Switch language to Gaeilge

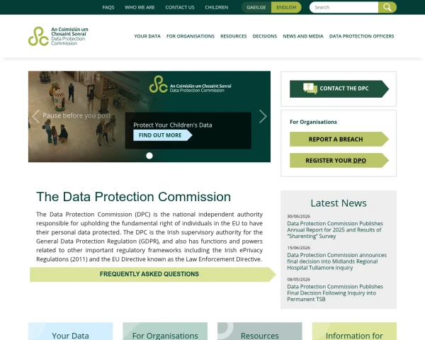[x=256, y=7]
